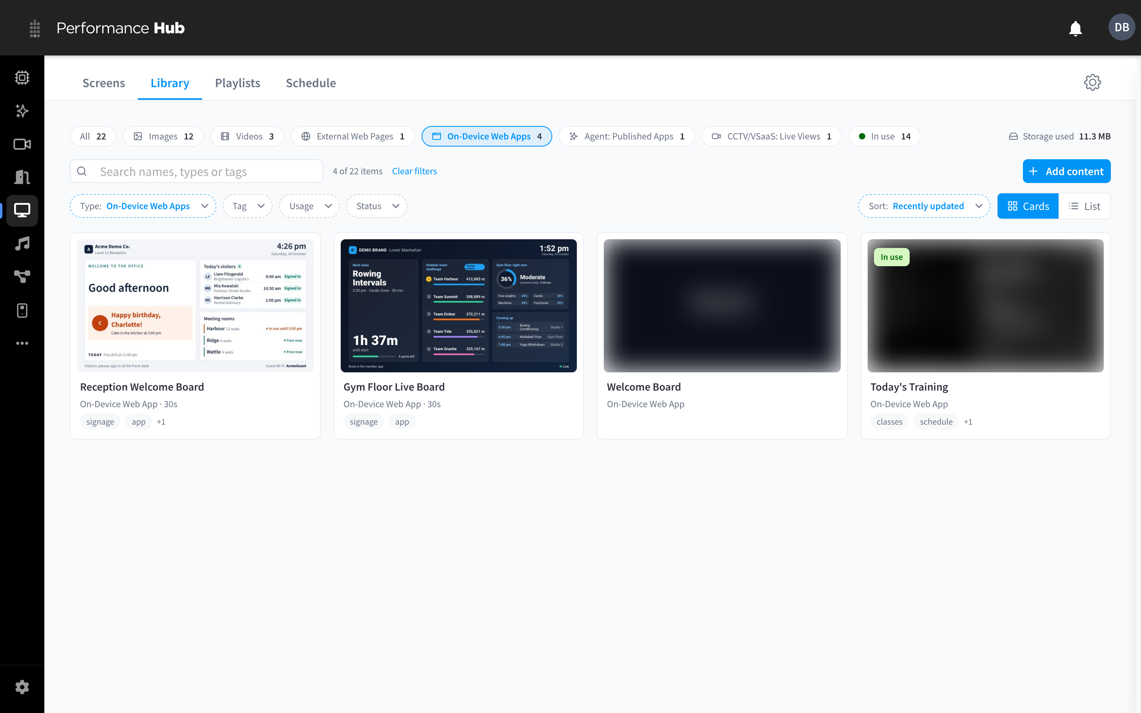The height and width of the screenshot is (713, 1141).
Task: Open the device controller sidebar icon
Action: [22, 310]
